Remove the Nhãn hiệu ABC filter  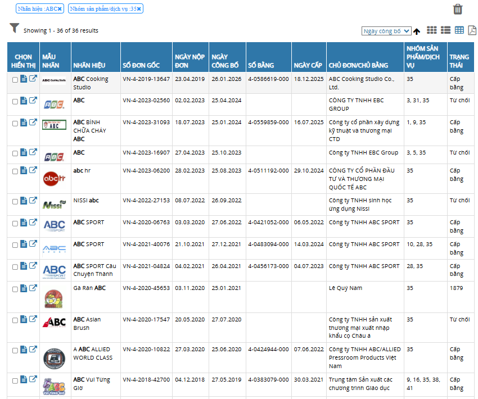click(x=60, y=9)
